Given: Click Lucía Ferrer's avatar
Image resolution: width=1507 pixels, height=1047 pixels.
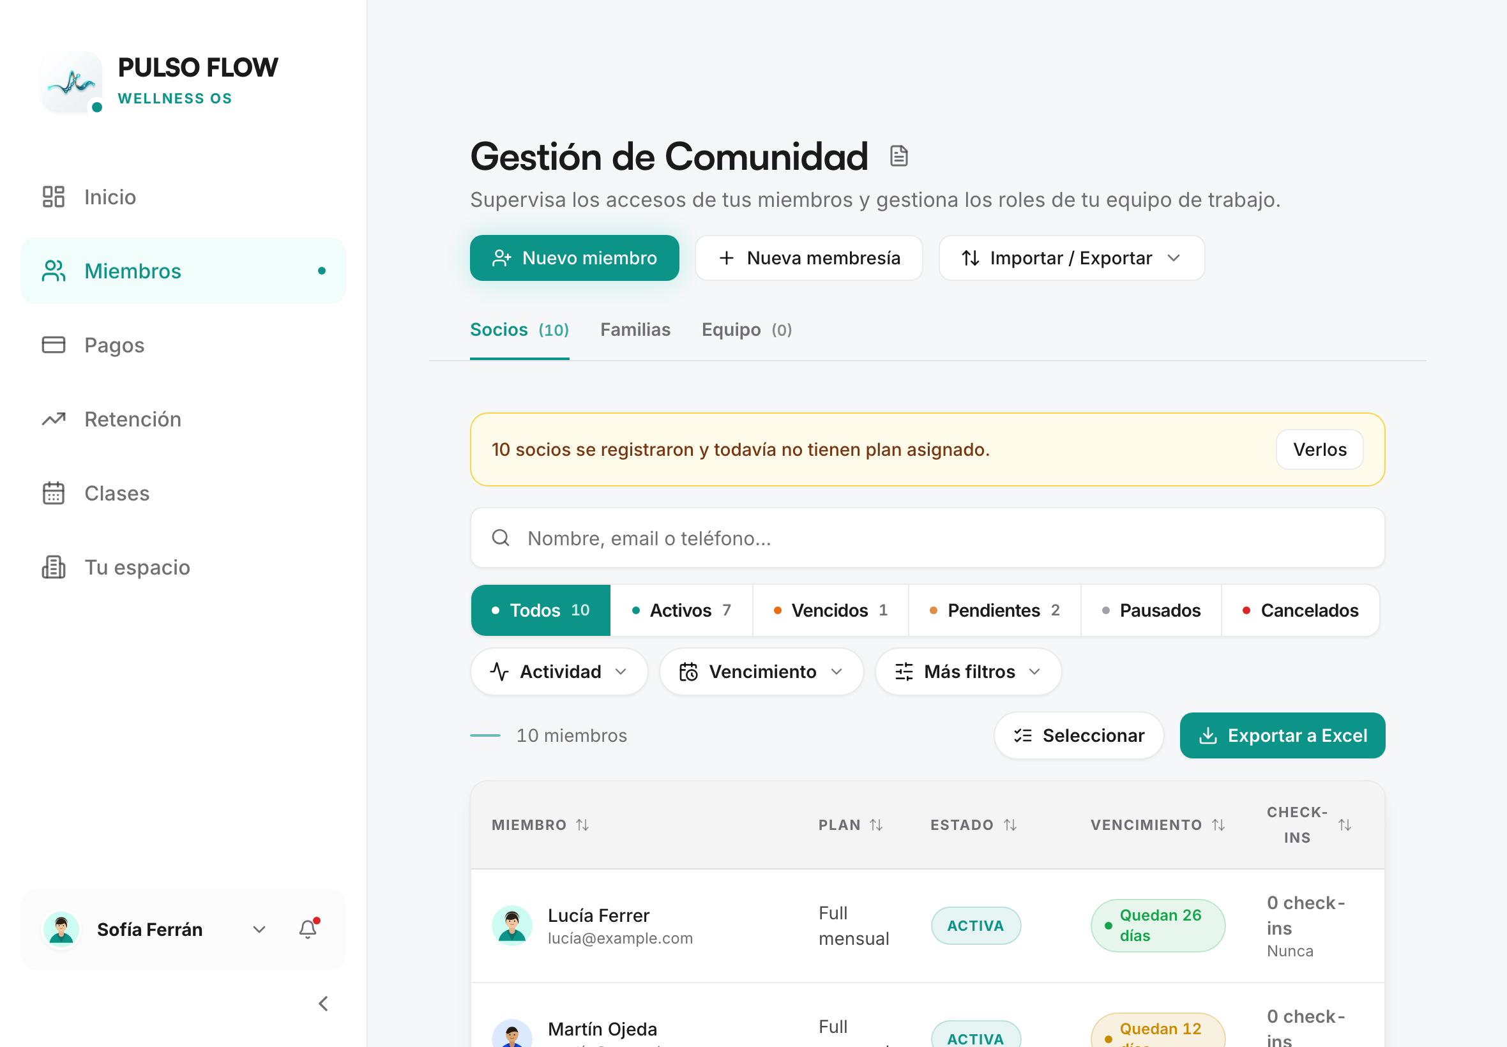Looking at the screenshot, I should 511,925.
